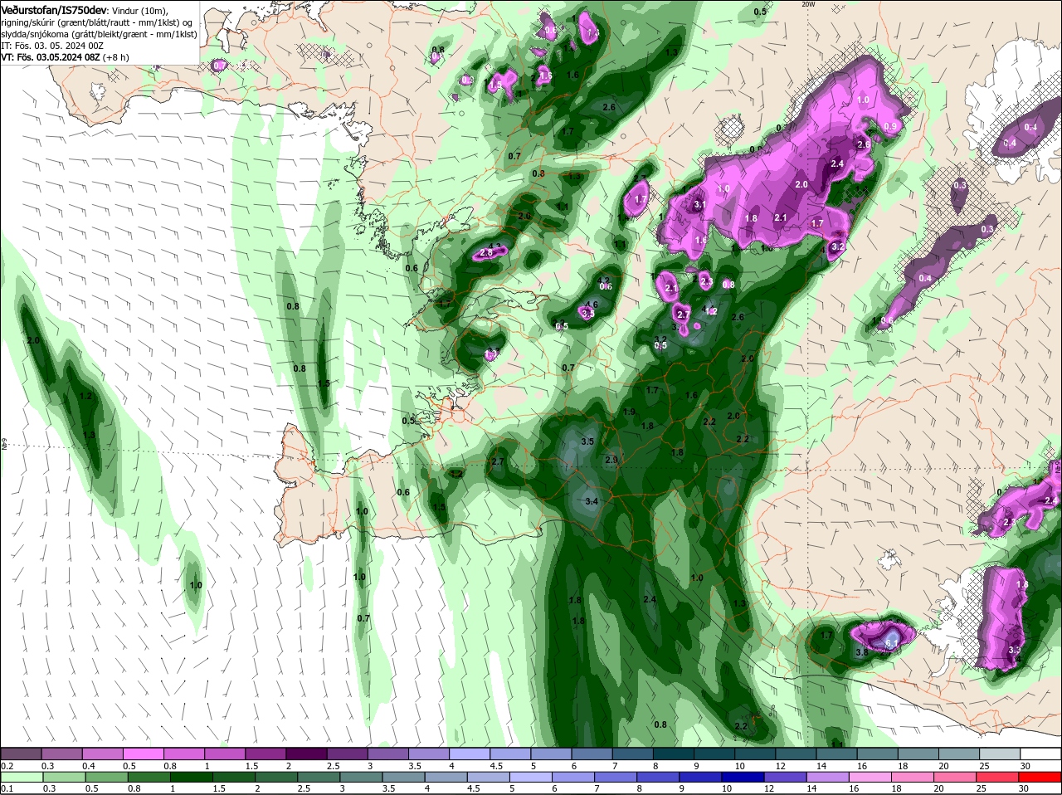The image size is (1062, 795).
Task: Click the 'slydda/snjókoma (grátt/bleikt/grænt' description line
Action: (99, 34)
